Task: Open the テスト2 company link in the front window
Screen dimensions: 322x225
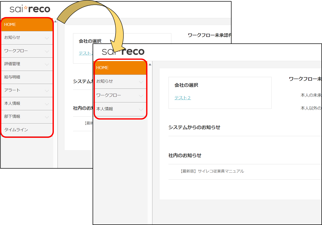Action: click(x=183, y=98)
